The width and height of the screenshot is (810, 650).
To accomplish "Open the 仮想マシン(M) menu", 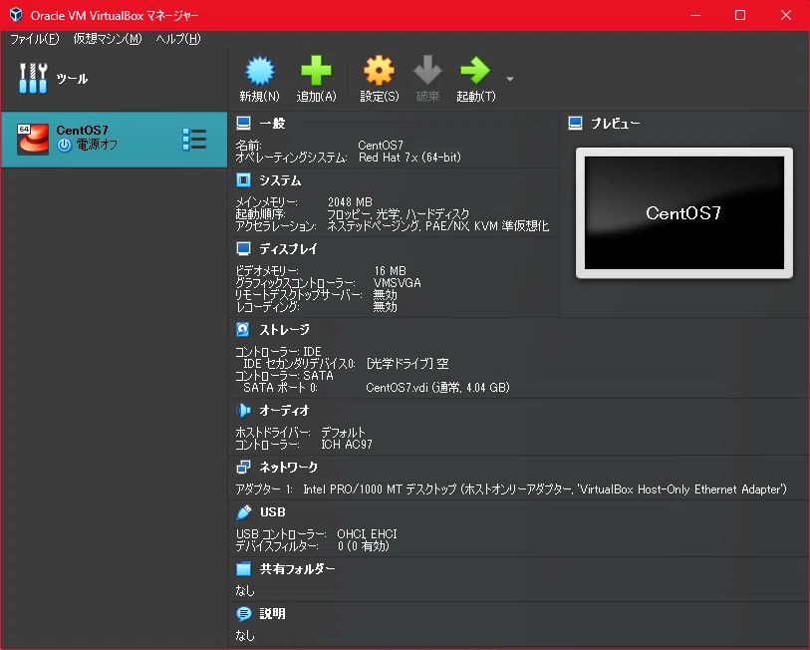I will [x=108, y=39].
